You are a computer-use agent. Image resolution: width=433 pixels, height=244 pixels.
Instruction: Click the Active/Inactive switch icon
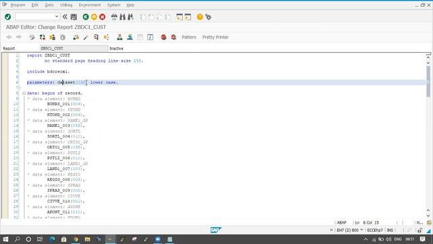pos(42,37)
